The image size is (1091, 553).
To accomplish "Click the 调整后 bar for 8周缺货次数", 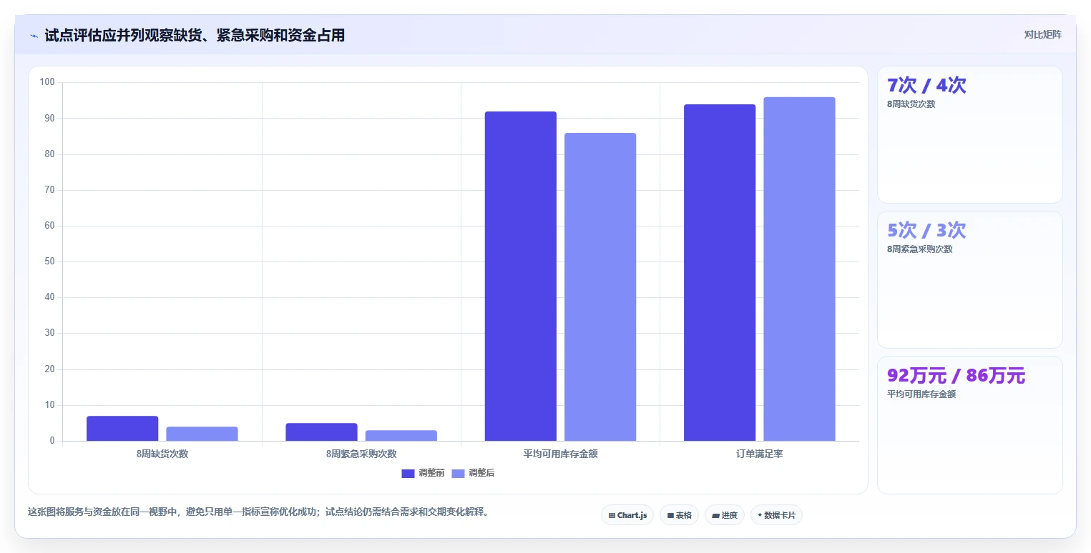I will pos(202,434).
